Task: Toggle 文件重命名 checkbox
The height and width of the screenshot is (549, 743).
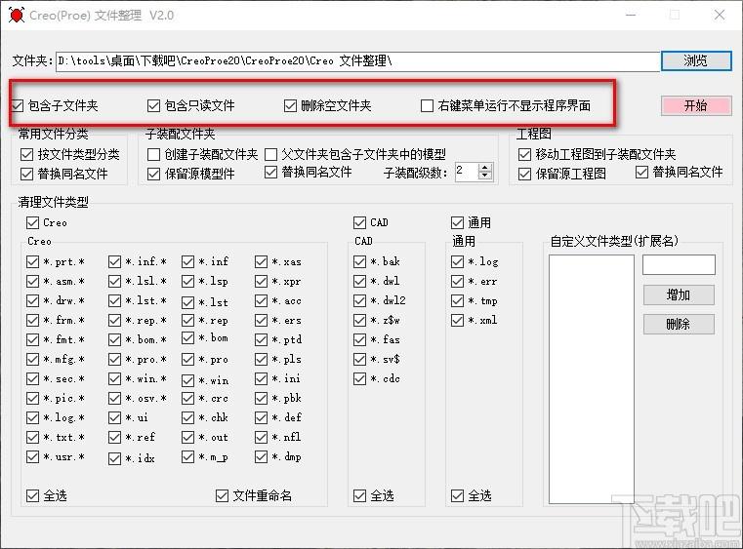Action: coord(222,495)
